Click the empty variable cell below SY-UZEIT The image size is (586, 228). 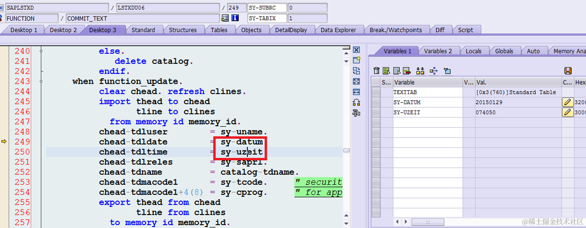coord(428,122)
